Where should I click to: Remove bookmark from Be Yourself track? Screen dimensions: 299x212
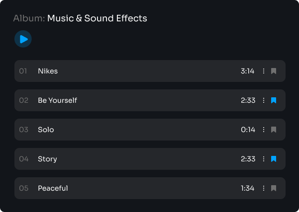coord(274,100)
